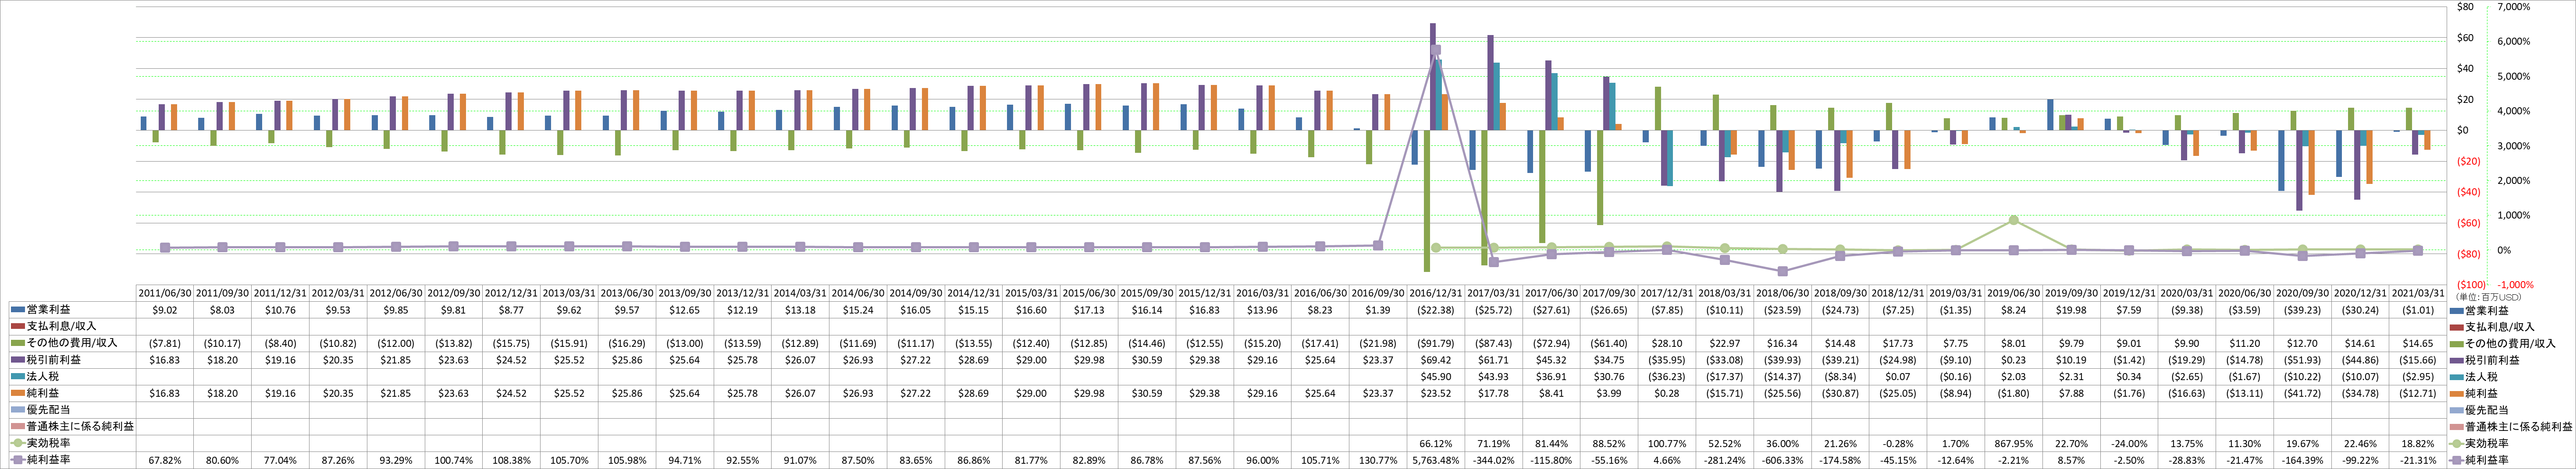Image resolution: width=2576 pixels, height=469 pixels.
Task: Click 営業利益 entry in right legend
Action: [x=2486, y=310]
